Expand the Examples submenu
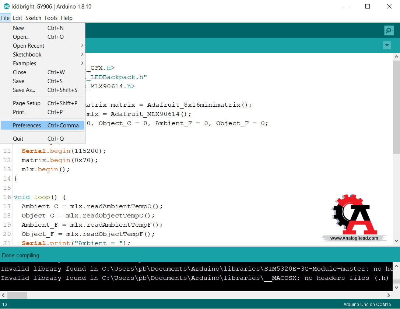 coord(43,63)
